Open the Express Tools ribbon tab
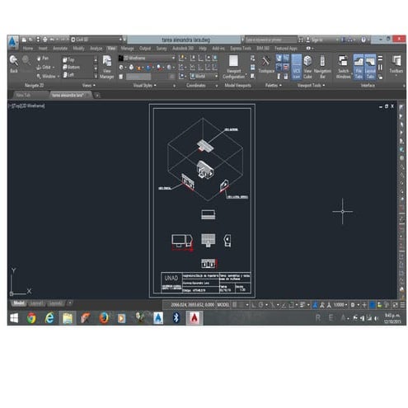The width and height of the screenshot is (408, 408). coord(241,49)
